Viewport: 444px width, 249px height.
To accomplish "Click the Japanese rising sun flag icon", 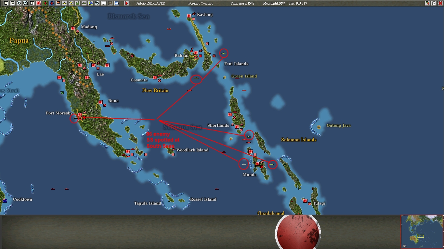I will coord(39,3).
